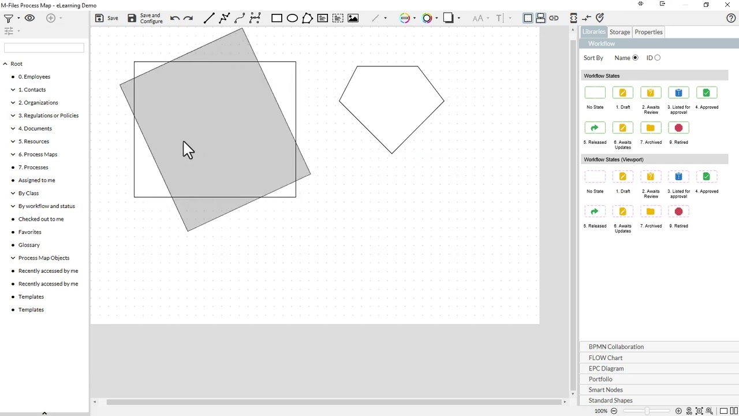Expand the 6. Process Maps node
The image size is (739, 416).
pos(13,154)
